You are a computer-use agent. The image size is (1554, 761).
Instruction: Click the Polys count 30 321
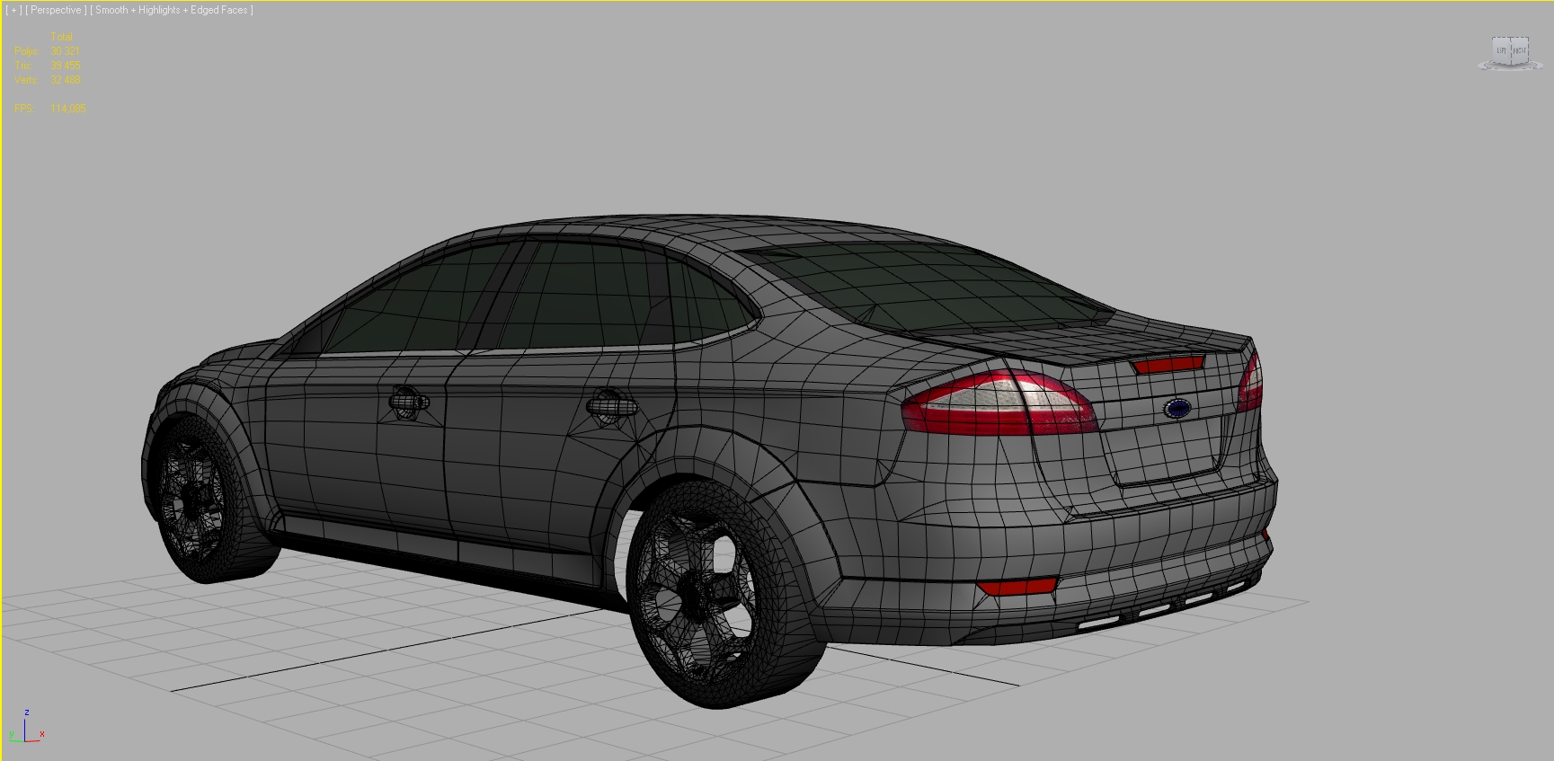[x=66, y=51]
